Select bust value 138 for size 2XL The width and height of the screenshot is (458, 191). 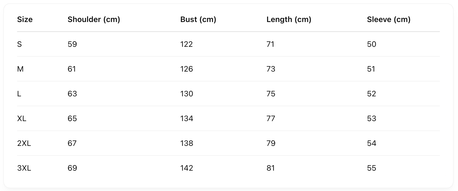[x=187, y=143]
